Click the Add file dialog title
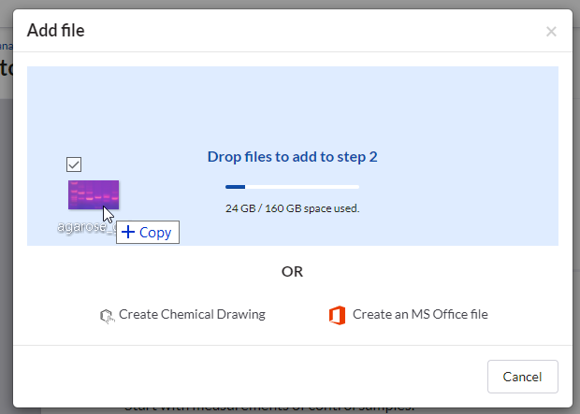Viewport: 580px width, 414px height. tap(56, 31)
